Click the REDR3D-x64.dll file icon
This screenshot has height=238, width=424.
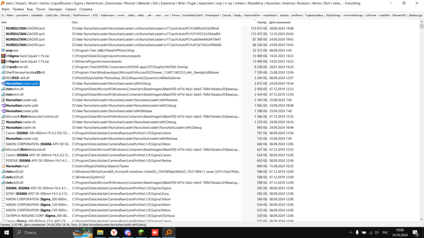[3, 78]
